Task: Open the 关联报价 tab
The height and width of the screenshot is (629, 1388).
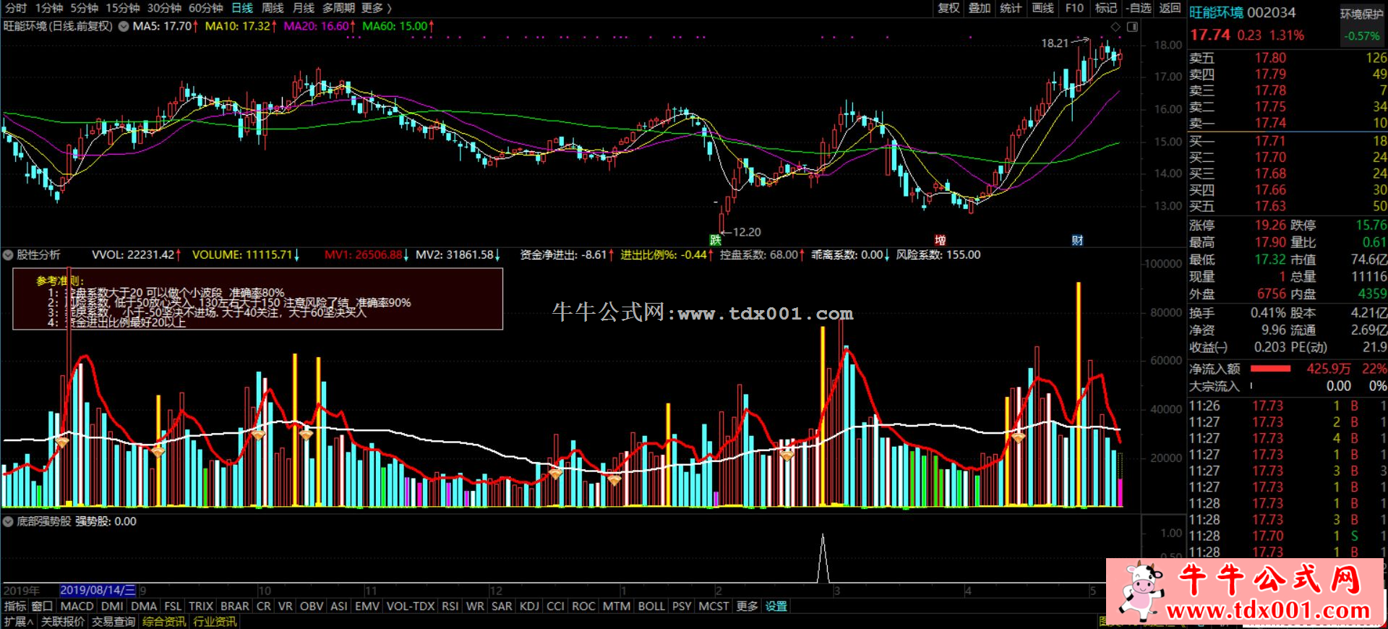Action: (63, 621)
